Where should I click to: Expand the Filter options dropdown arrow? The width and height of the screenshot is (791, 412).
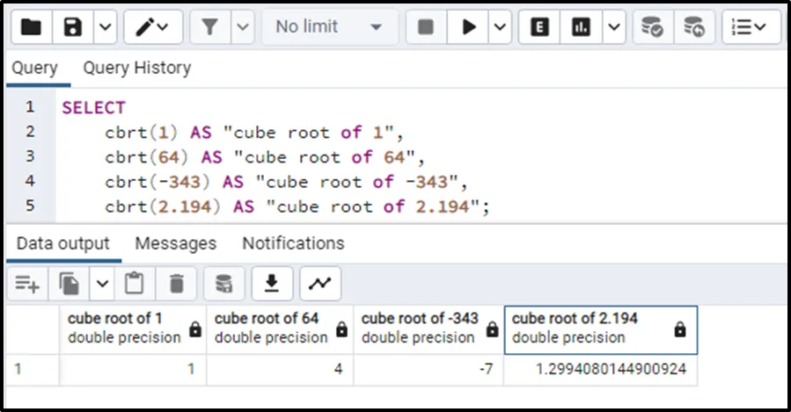(242, 27)
